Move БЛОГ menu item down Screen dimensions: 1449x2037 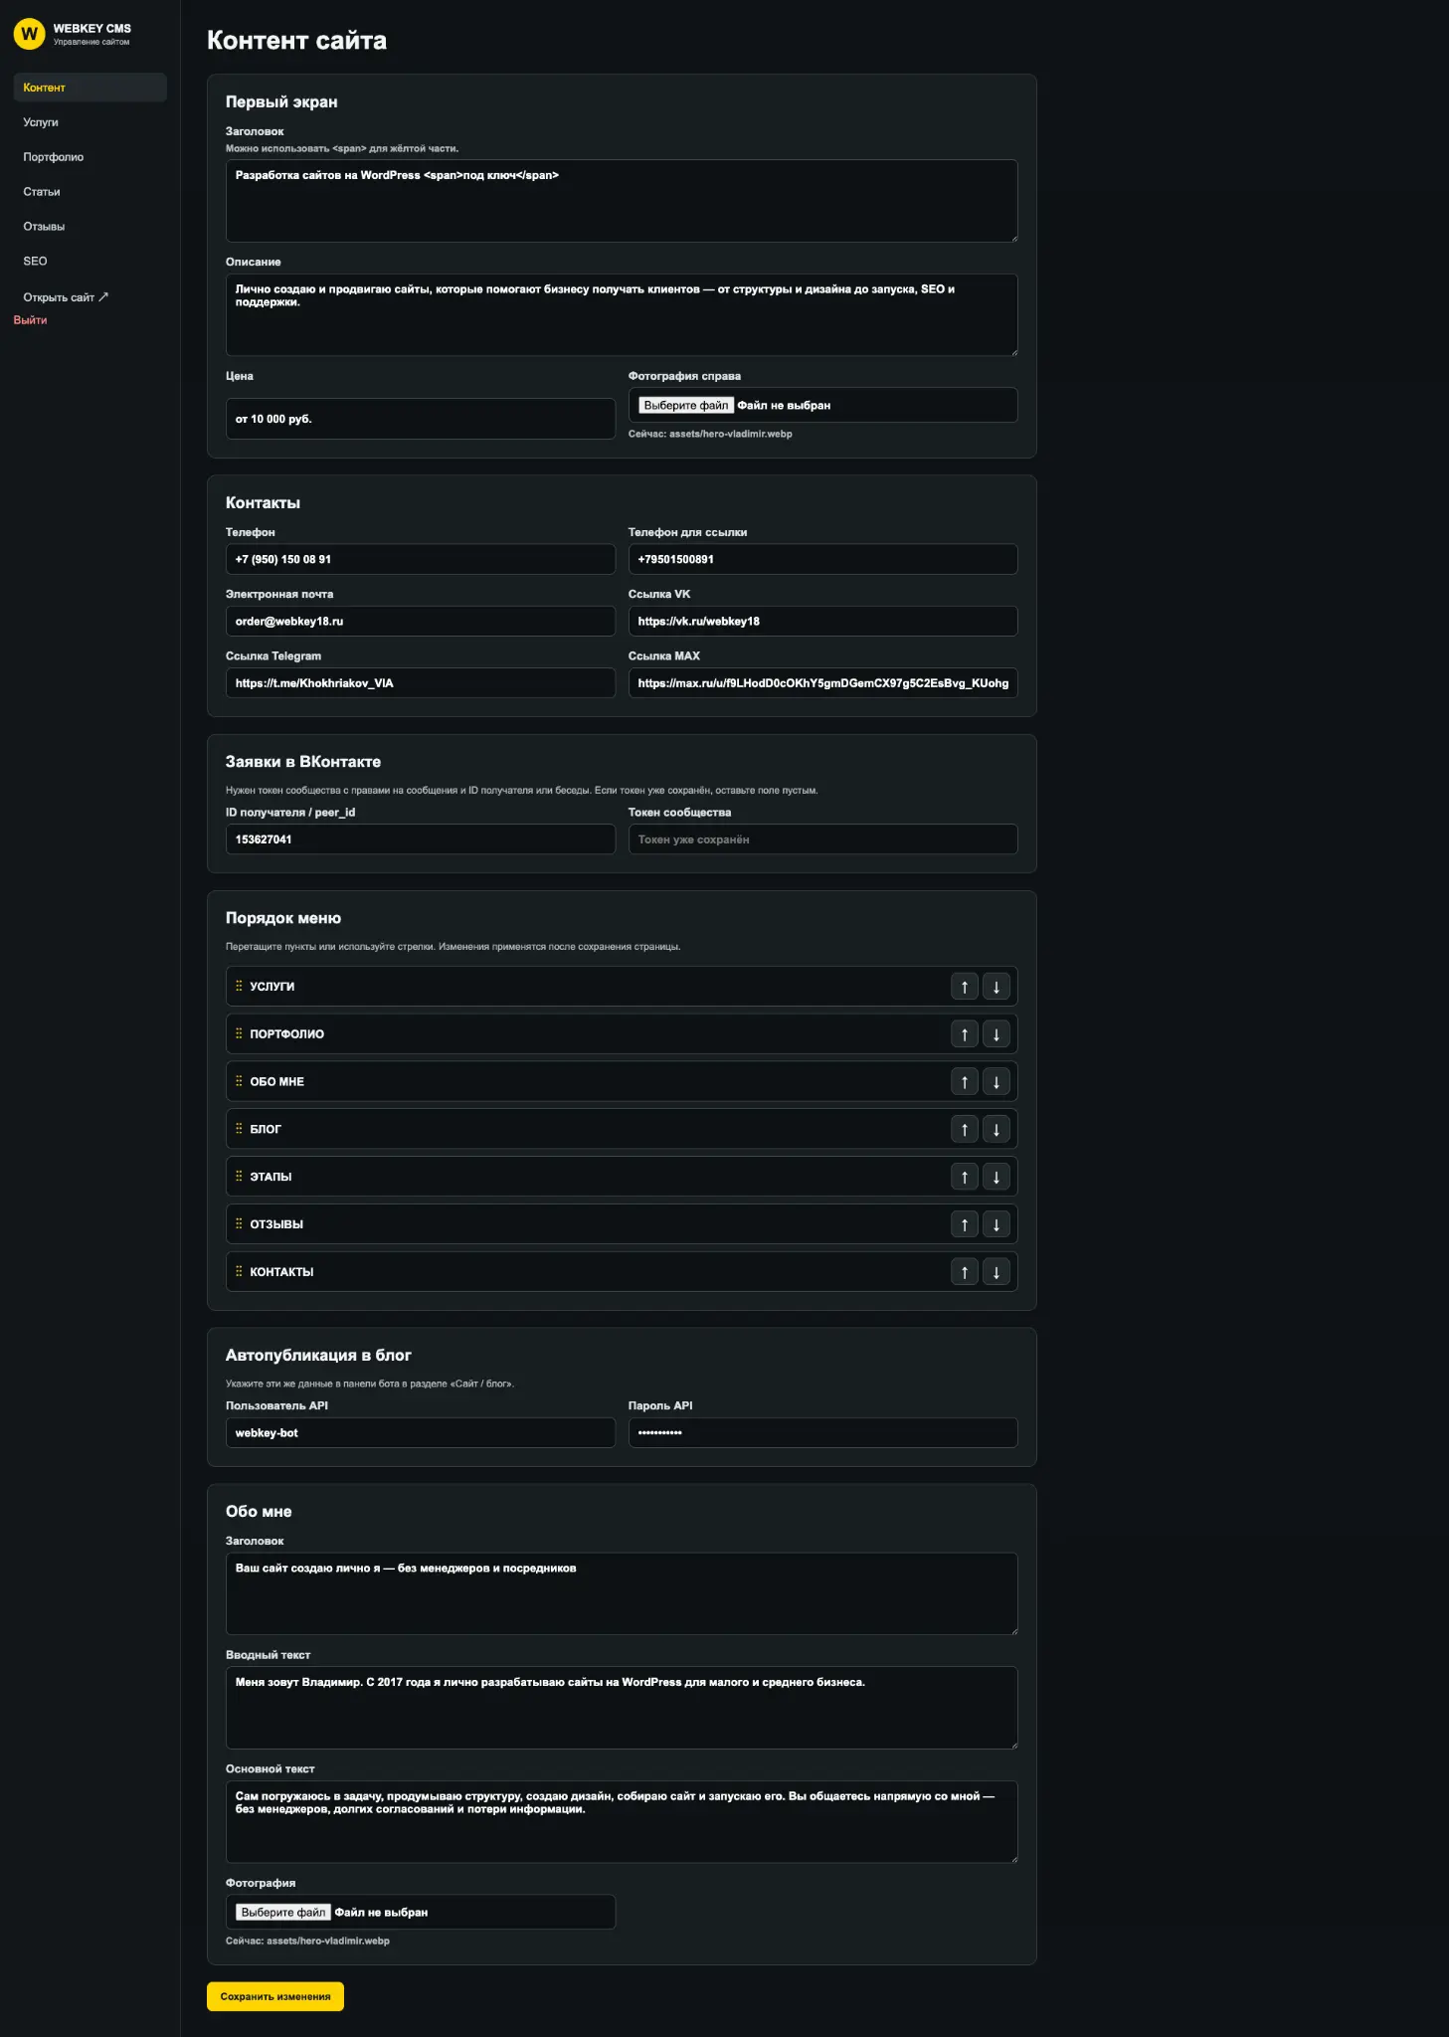coord(996,1129)
